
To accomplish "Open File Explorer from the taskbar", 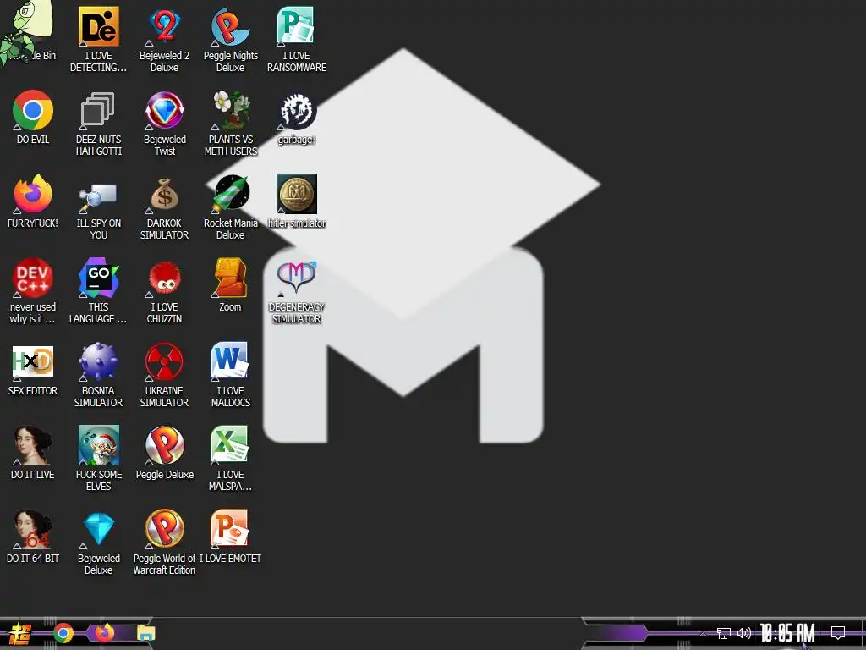I will point(146,633).
